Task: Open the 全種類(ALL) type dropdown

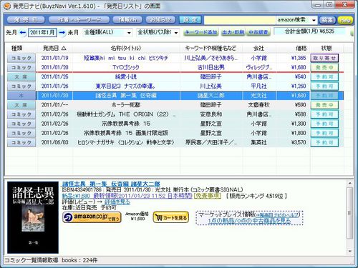Action: tap(107, 32)
